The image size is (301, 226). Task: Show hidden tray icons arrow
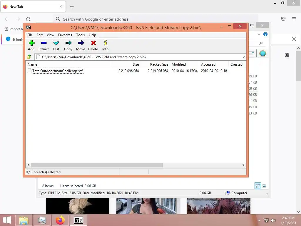pyautogui.click(x=259, y=220)
